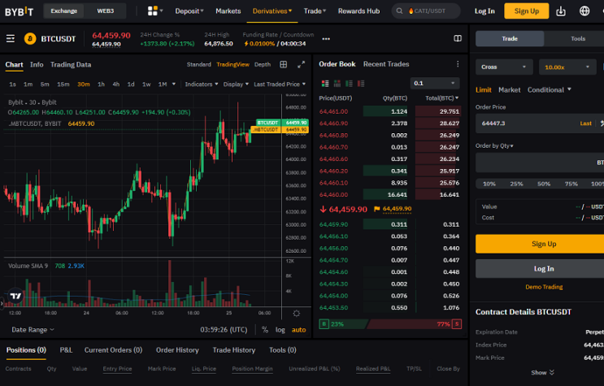Switch to WEB3 mode
604x386 pixels.
pos(105,11)
